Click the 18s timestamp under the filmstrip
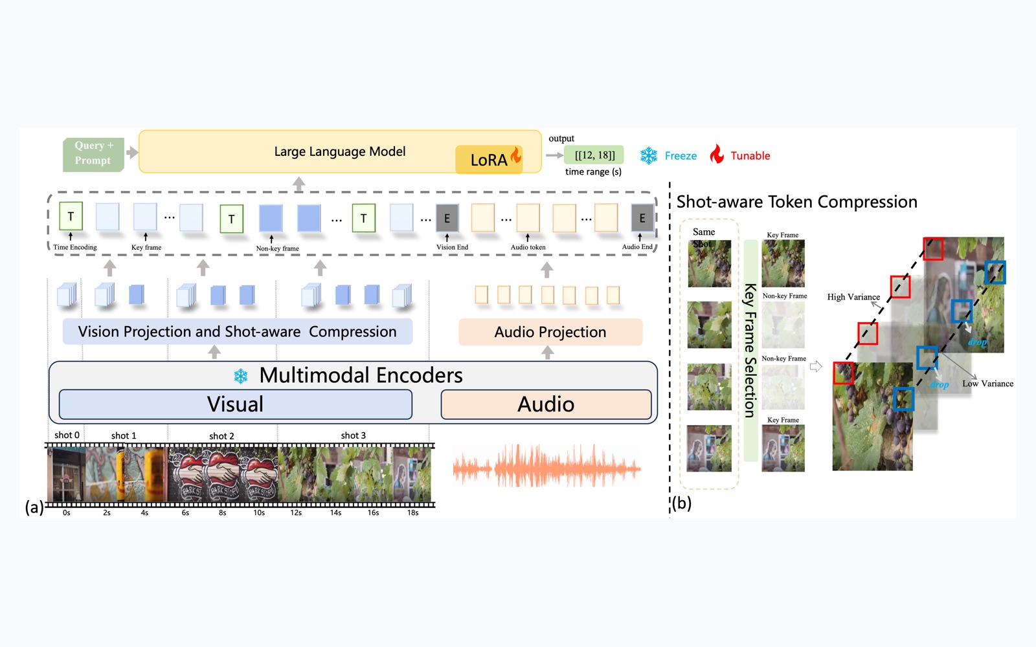Image resolution: width=1036 pixels, height=647 pixels. pyautogui.click(x=413, y=512)
